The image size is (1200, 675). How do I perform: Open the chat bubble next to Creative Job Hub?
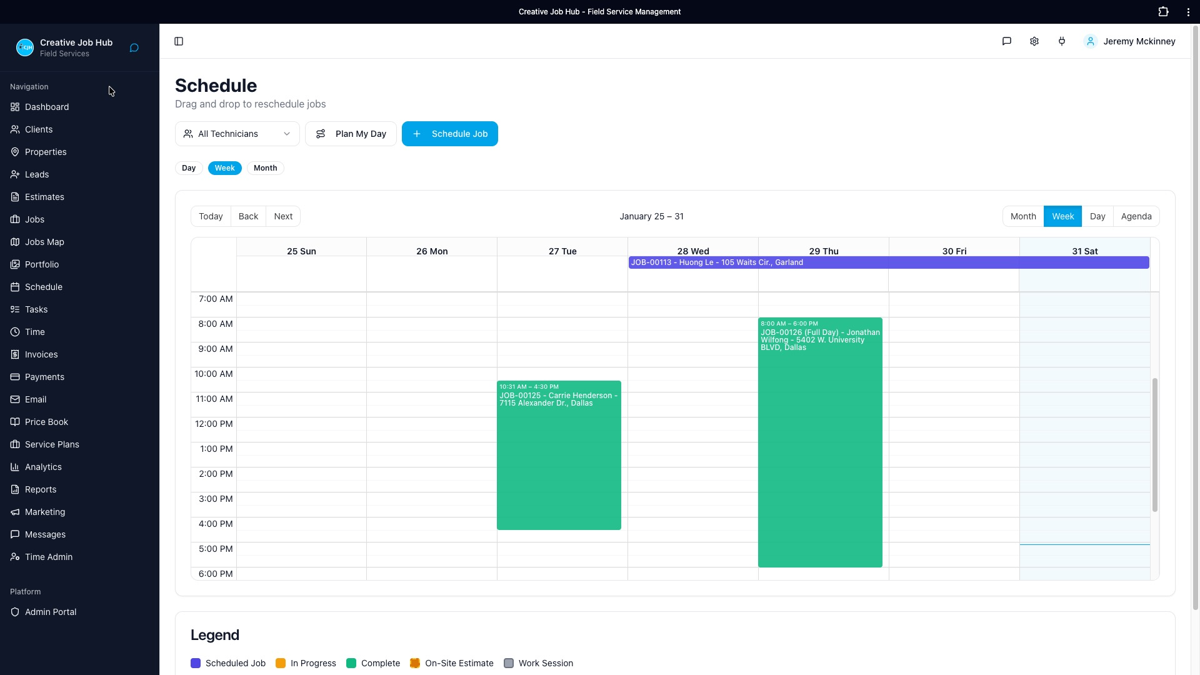pos(133,47)
